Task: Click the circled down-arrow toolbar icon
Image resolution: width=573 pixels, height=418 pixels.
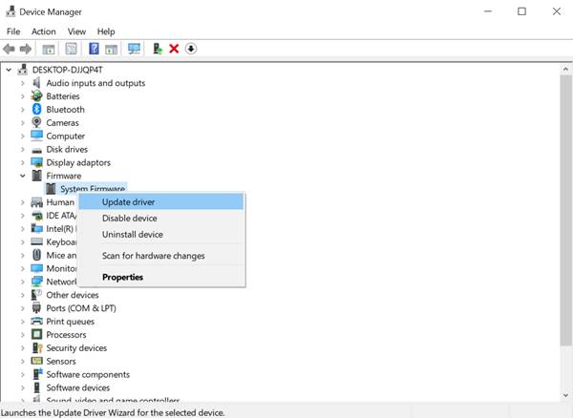Action: click(191, 49)
